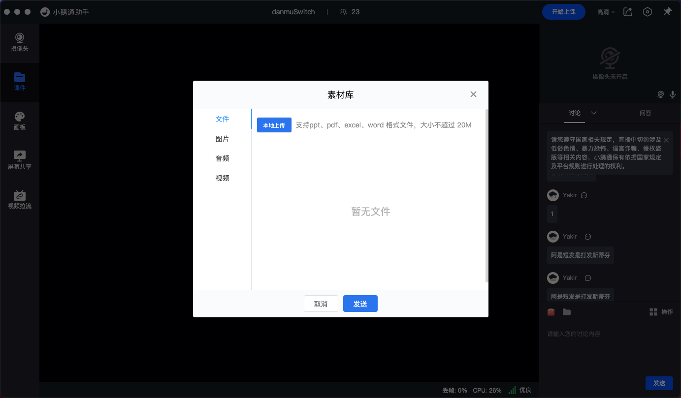Dismiss the regulation notice banner

tap(666, 140)
